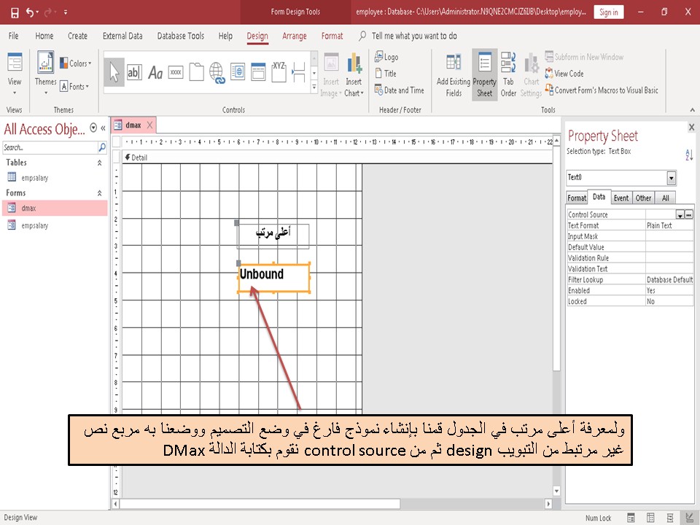
Task: Open the Tab Order dialog
Action: click(x=508, y=71)
